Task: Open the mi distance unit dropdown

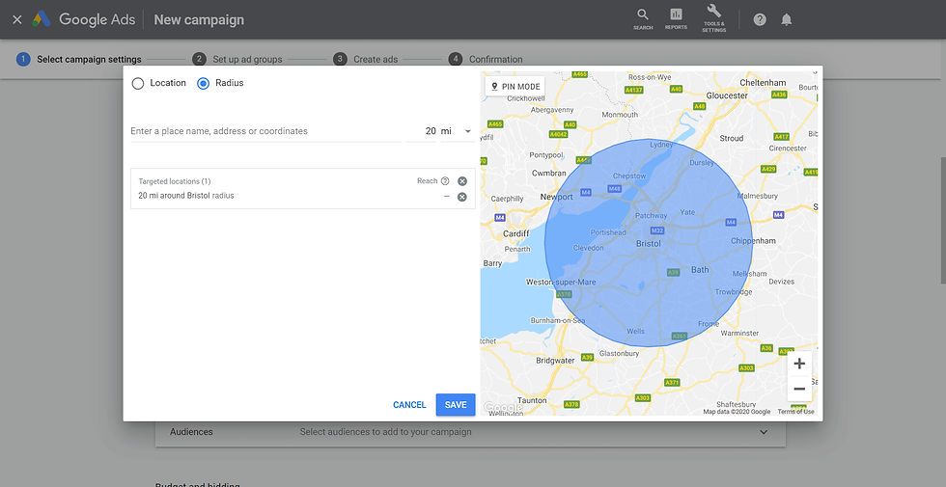Action: pyautogui.click(x=458, y=131)
